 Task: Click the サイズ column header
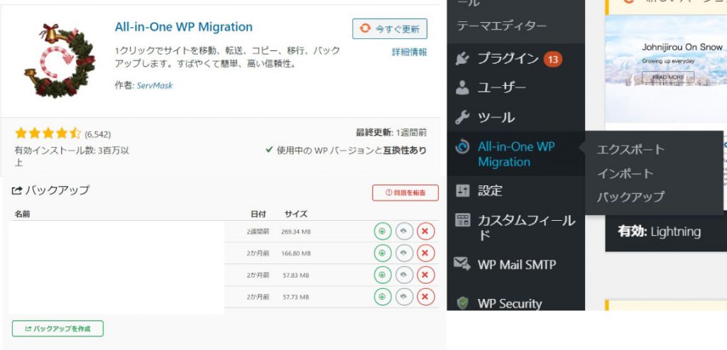click(296, 214)
